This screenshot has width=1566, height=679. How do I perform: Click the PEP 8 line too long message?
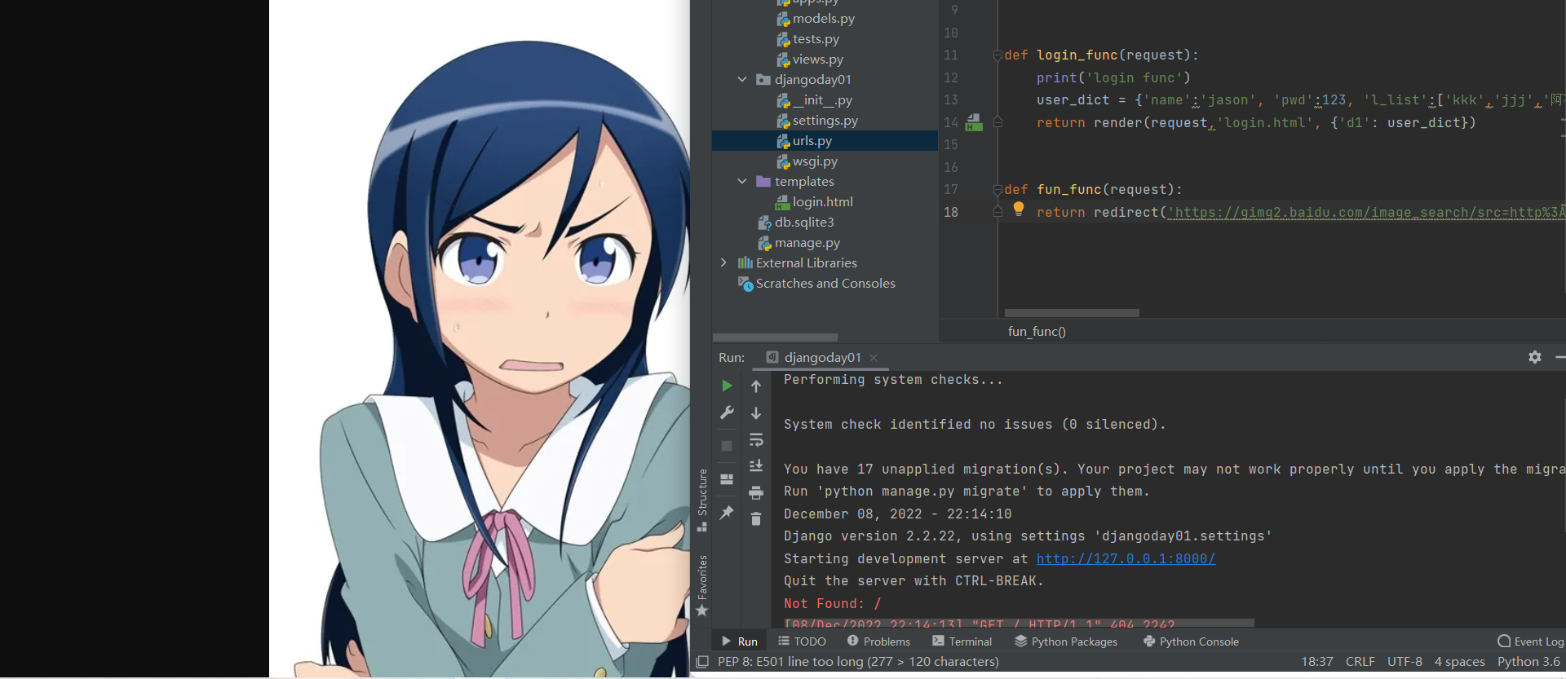[858, 662]
